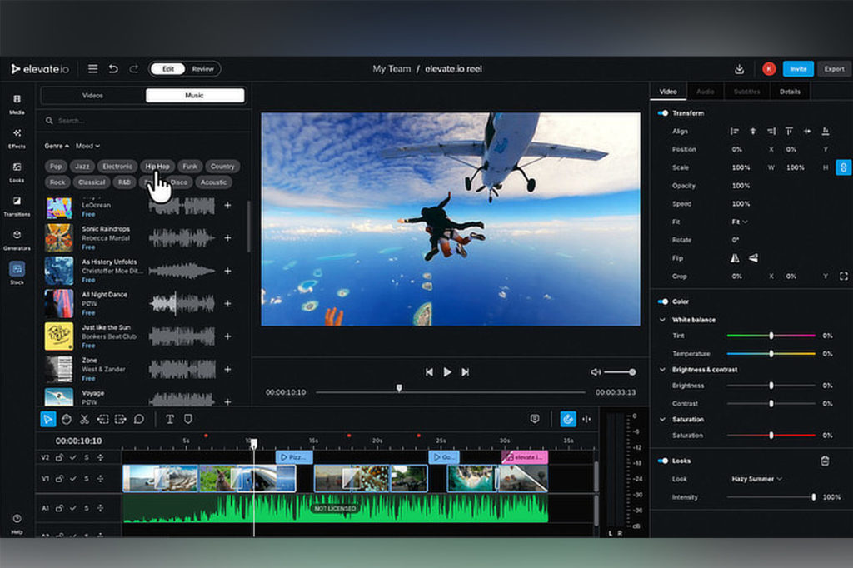The width and height of the screenshot is (853, 568).
Task: Flip the video horizontally
Action: (735, 258)
